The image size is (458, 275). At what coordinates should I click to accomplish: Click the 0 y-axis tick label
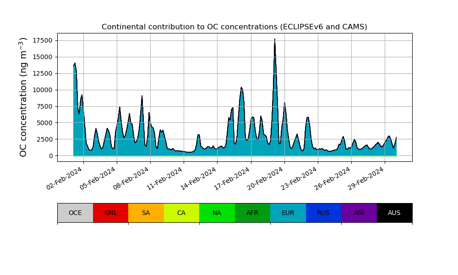click(50, 156)
